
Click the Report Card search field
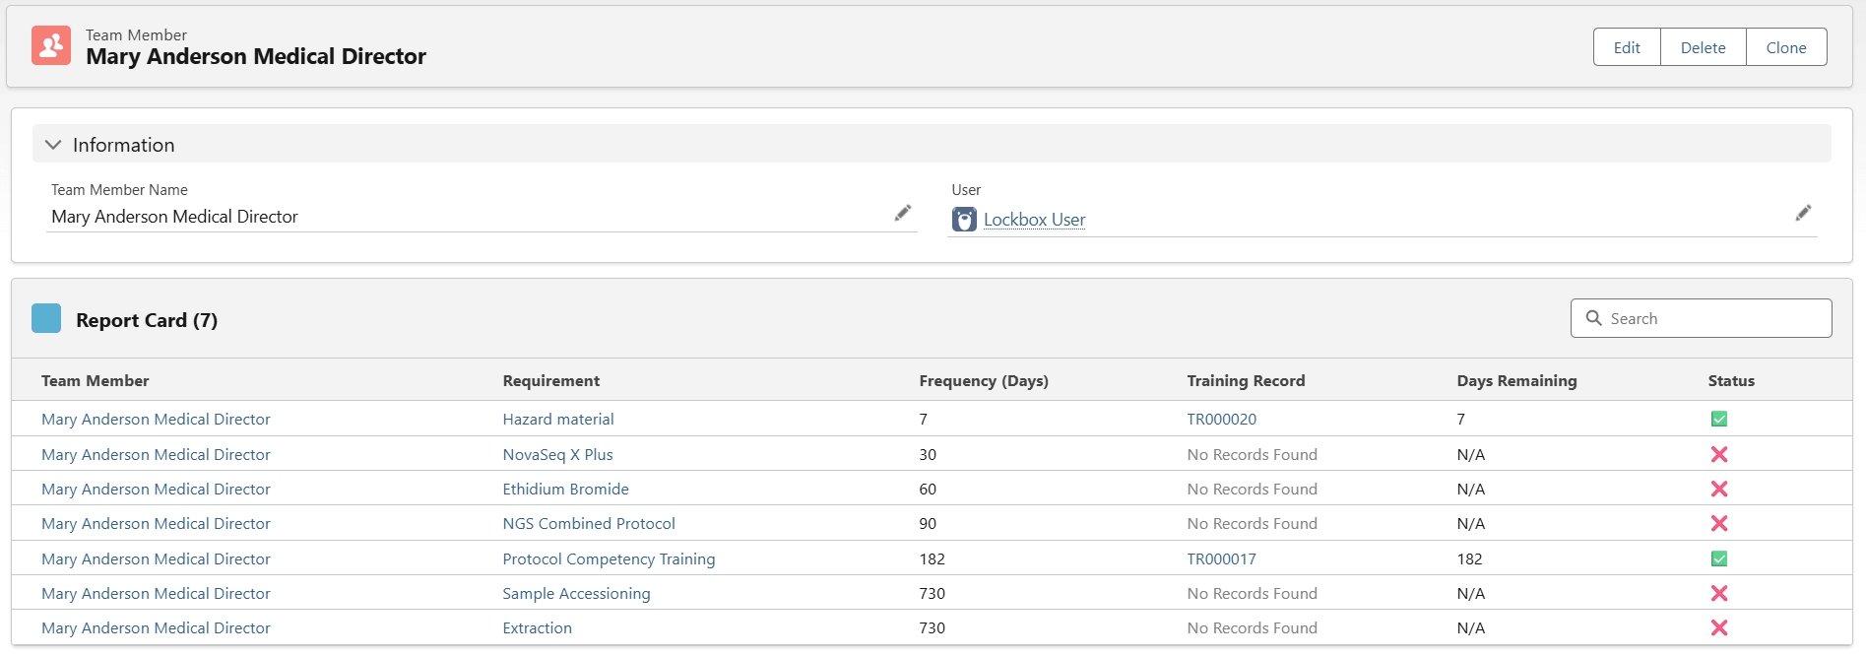click(x=1701, y=318)
